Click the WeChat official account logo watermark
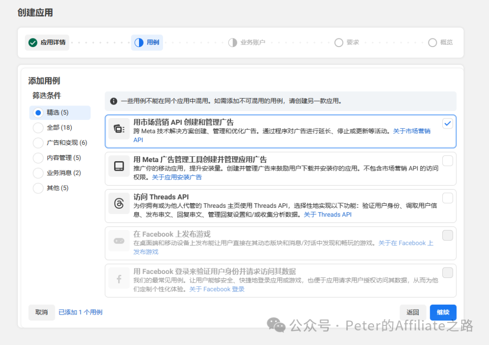 coord(276,326)
